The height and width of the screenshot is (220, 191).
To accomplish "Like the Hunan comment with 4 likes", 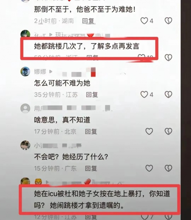I will (144, 21).
